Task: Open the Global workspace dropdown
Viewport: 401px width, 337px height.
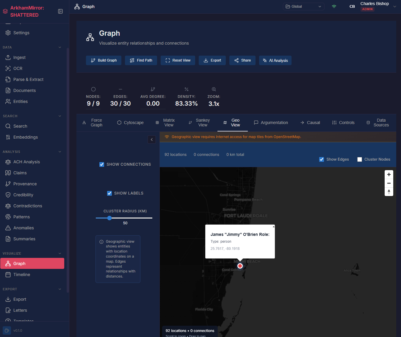Action: (x=303, y=6)
